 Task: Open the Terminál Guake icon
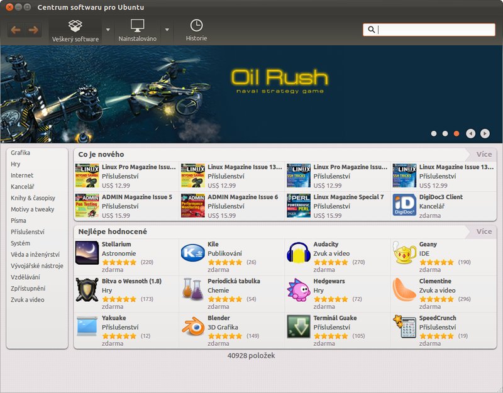tap(299, 326)
